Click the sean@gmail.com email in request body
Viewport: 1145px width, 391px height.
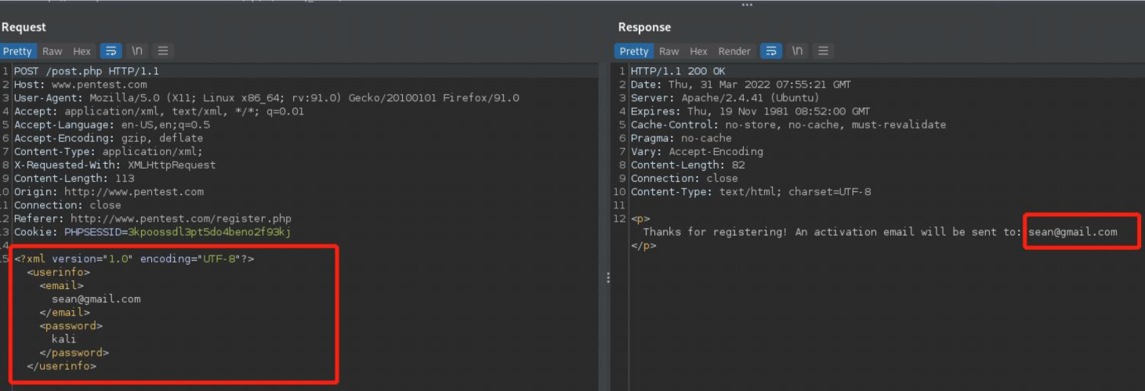[96, 299]
